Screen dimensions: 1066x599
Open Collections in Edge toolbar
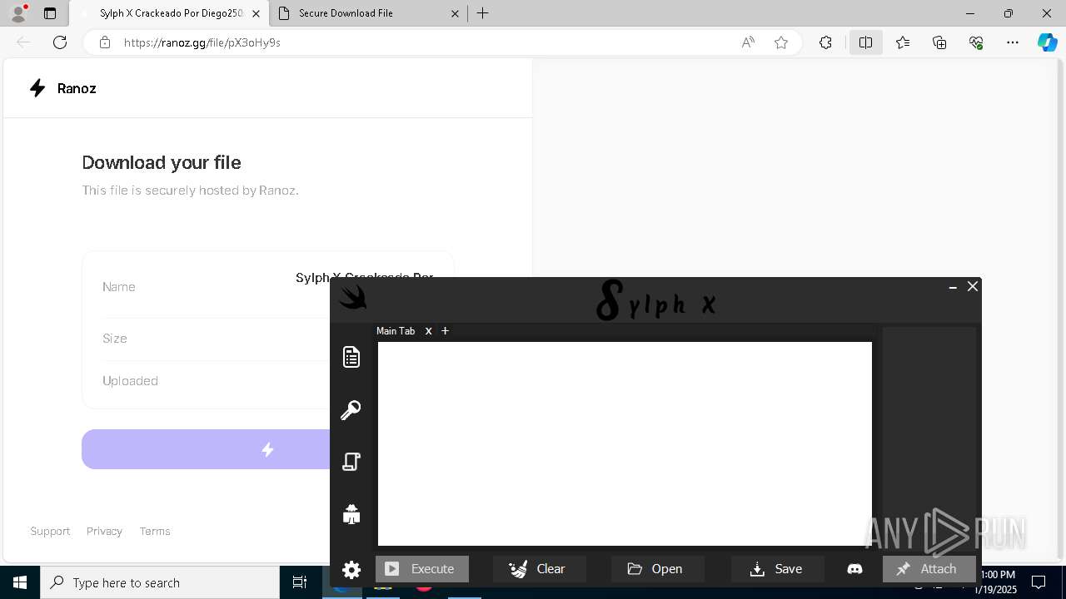pos(939,42)
